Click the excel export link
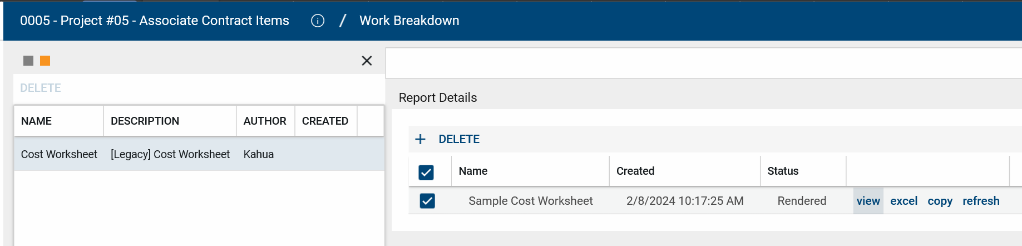This screenshot has height=246, width=1022. coord(903,201)
